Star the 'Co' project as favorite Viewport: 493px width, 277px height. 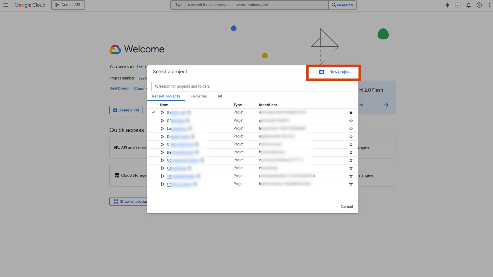[351, 160]
